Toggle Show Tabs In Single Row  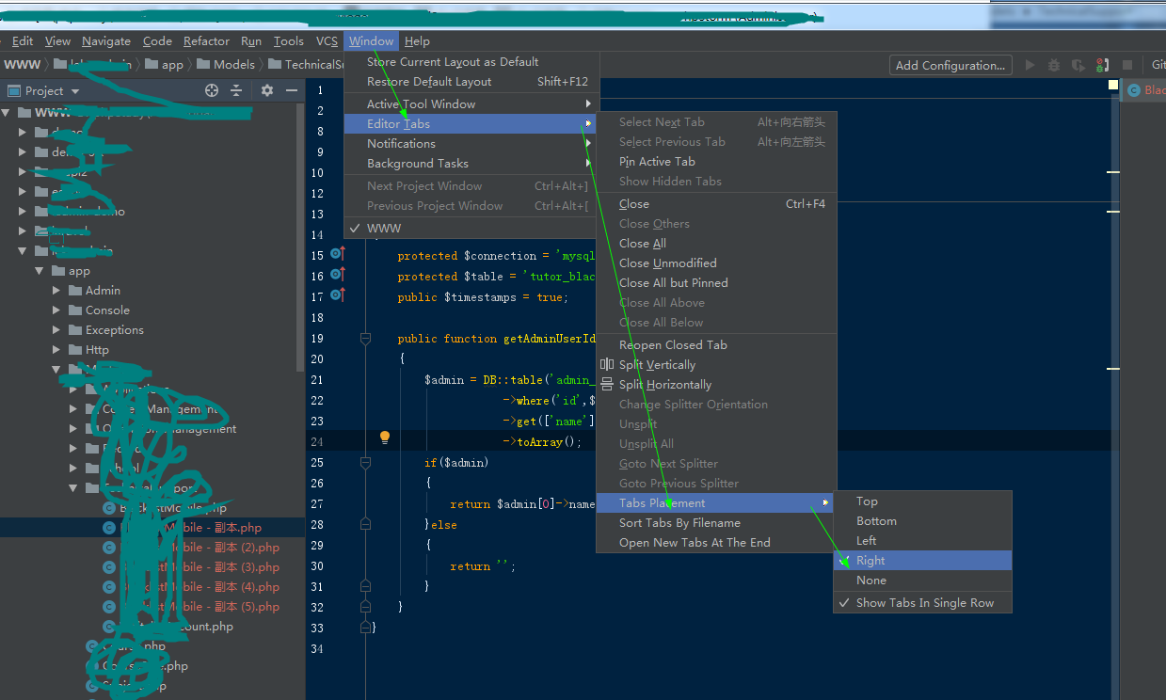[x=922, y=603]
